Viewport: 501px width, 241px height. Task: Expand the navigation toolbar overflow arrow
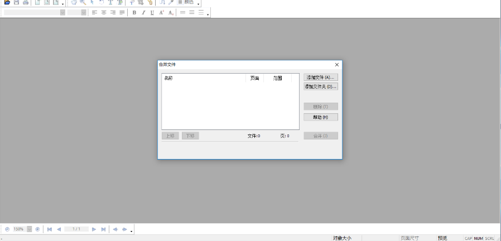[131, 232]
